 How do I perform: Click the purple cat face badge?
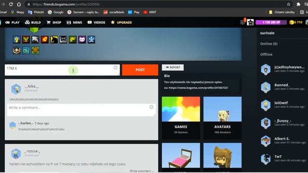[82, 39]
